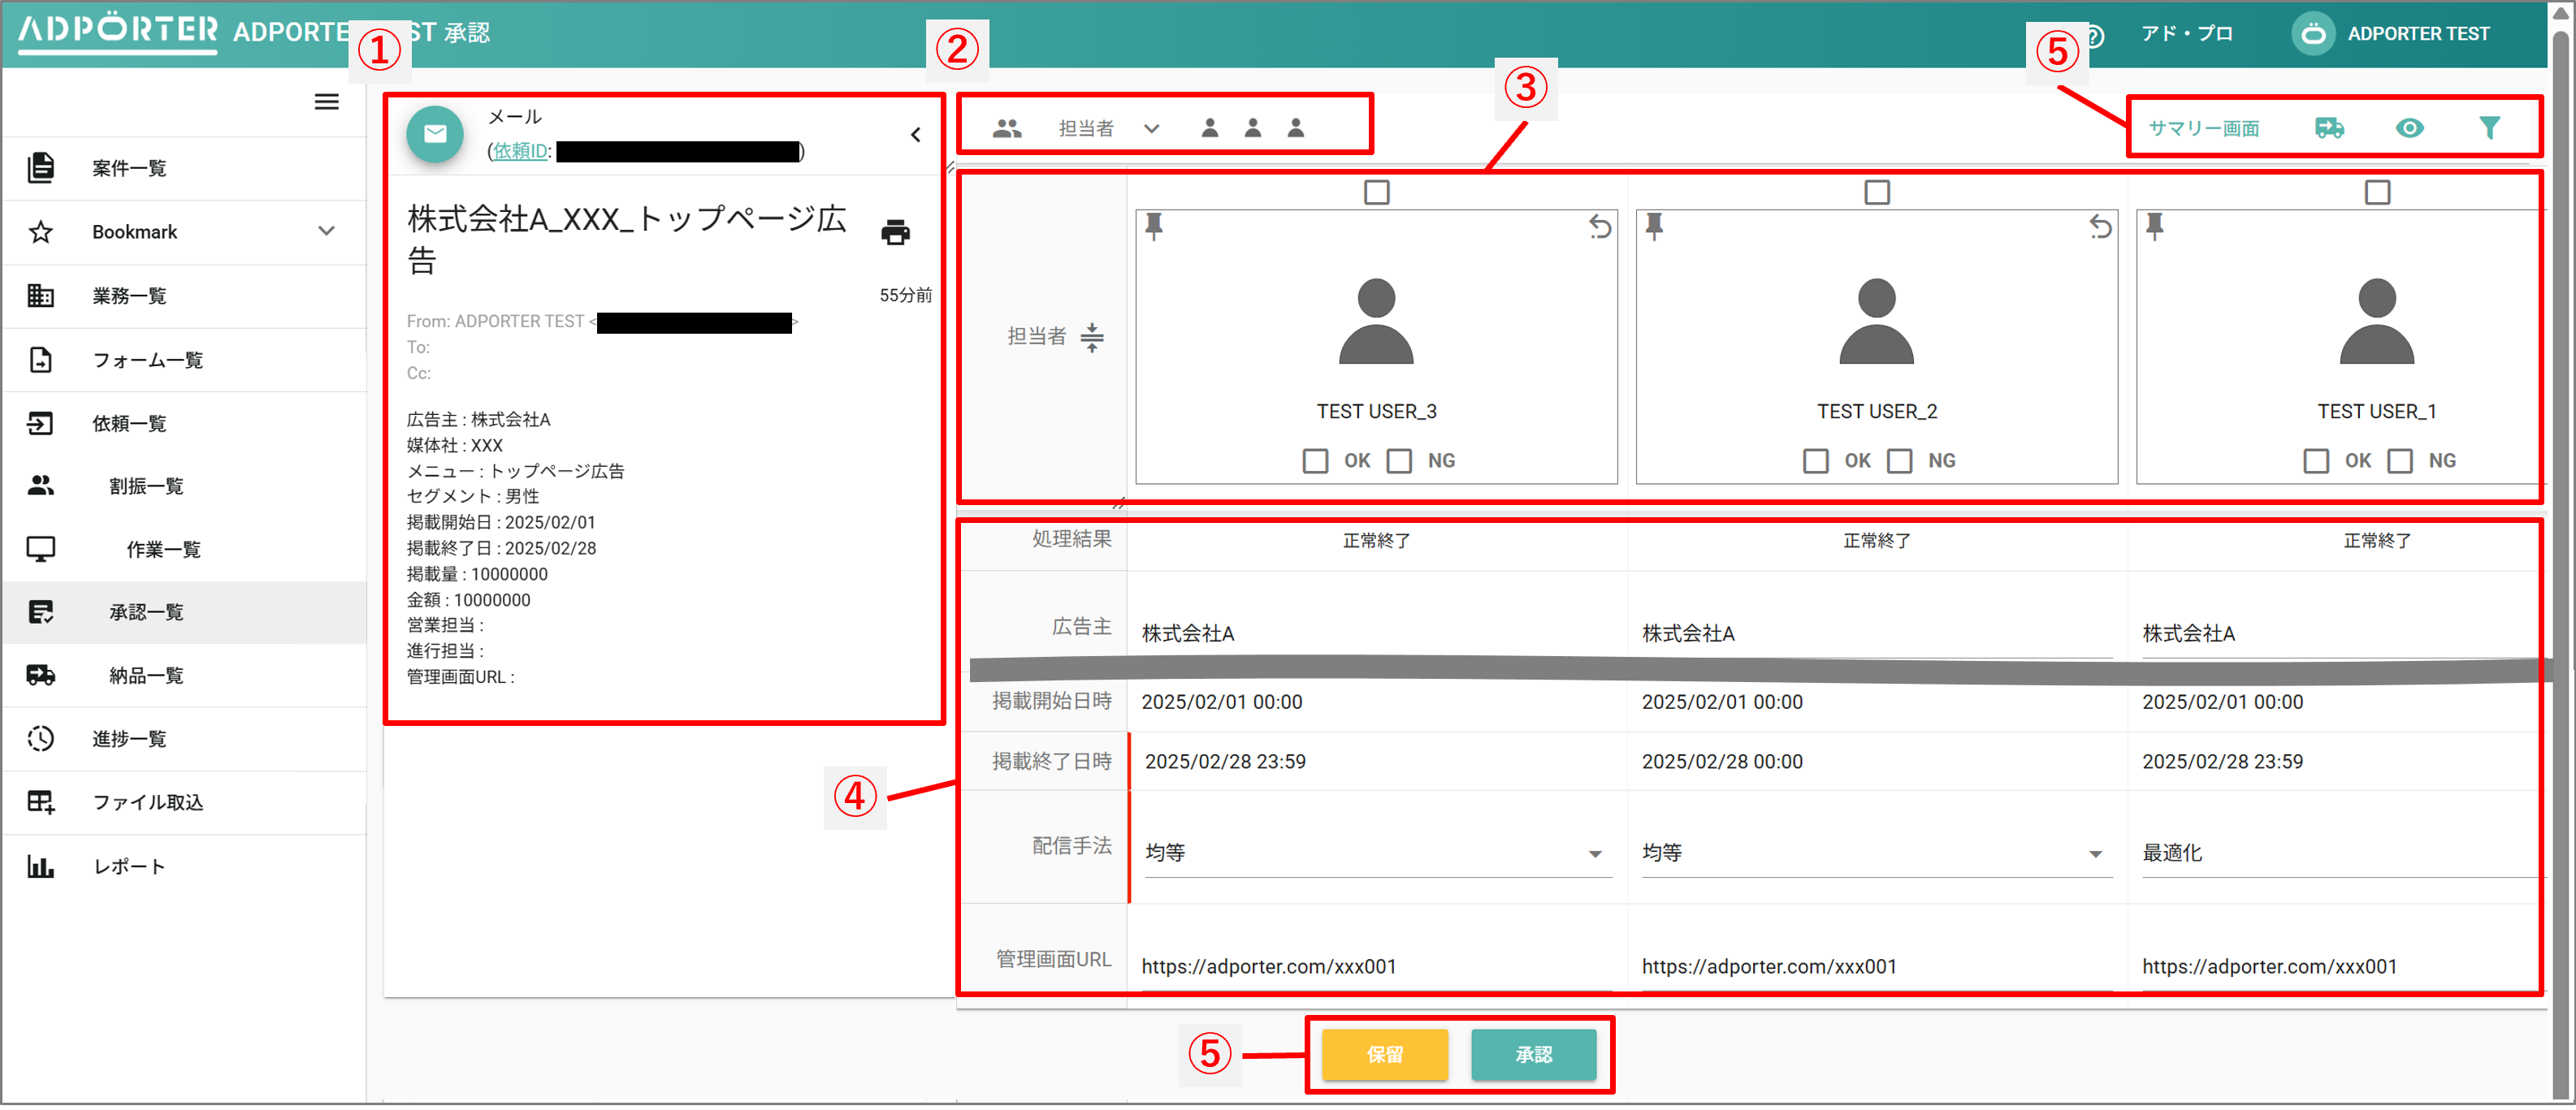This screenshot has width=2576, height=1110.
Task: Click the 承認 approve button
Action: point(1532,1054)
